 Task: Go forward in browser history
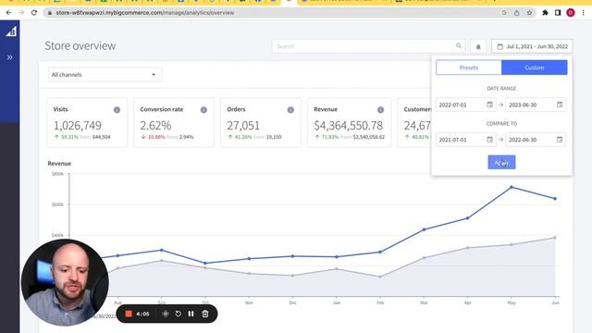coord(21,12)
